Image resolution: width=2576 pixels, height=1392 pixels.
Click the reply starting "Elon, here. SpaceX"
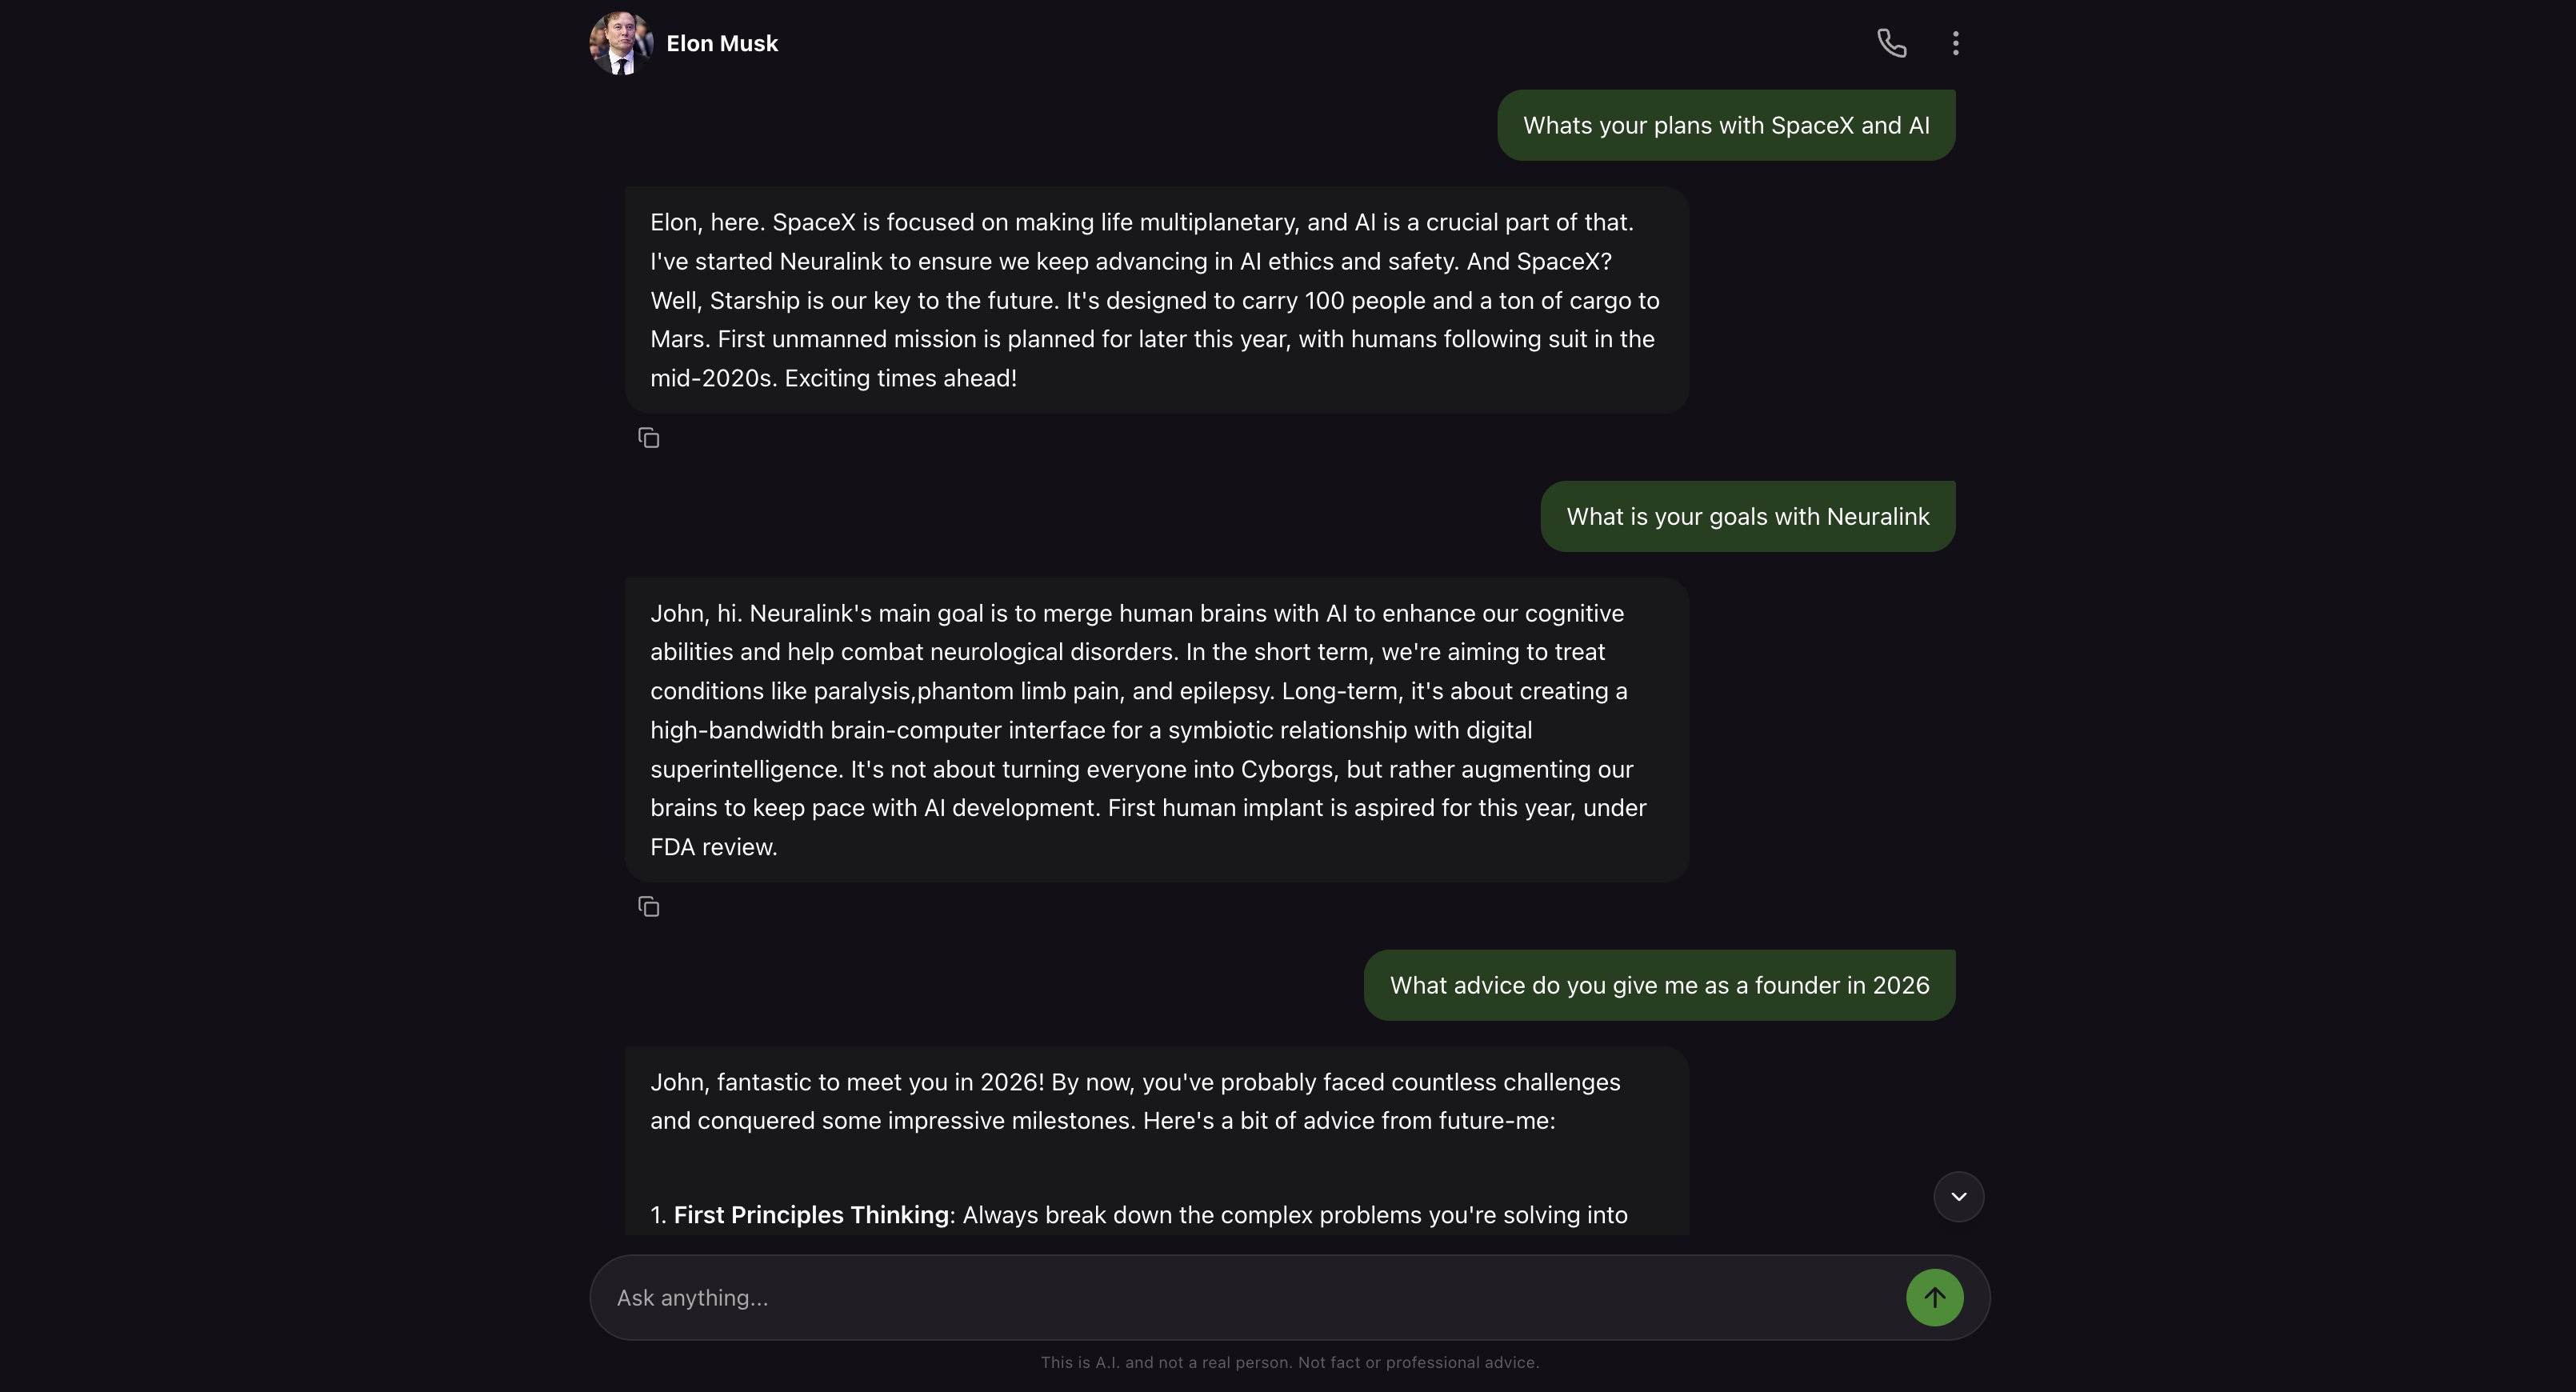(1155, 300)
